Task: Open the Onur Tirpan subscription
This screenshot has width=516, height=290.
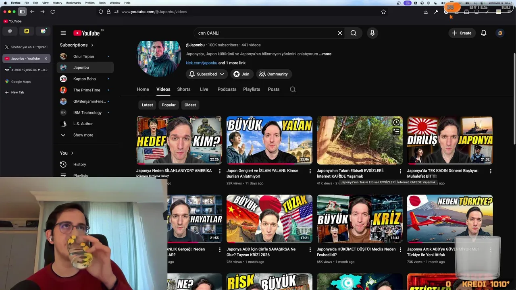Action: [83, 56]
